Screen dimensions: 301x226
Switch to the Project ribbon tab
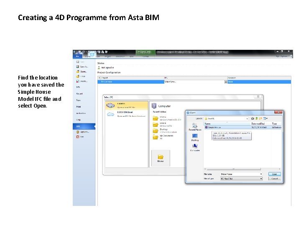tap(108, 56)
